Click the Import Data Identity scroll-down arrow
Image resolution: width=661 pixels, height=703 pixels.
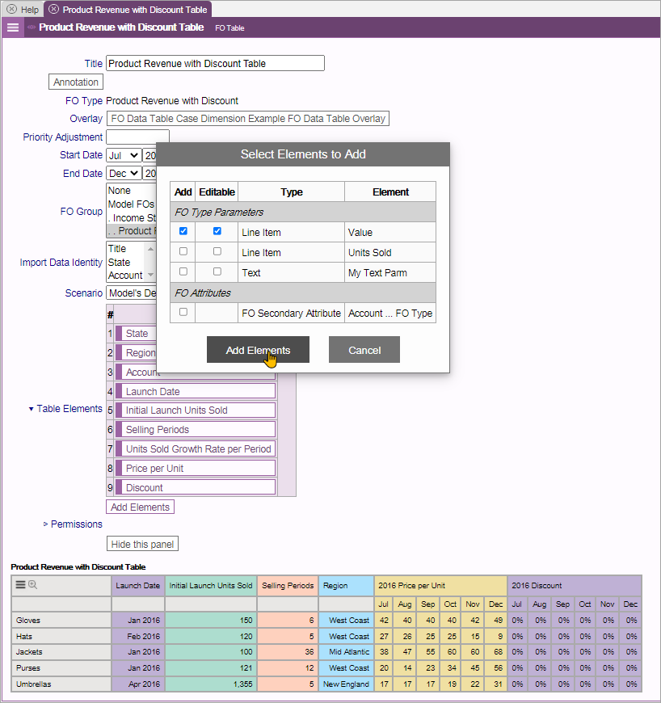point(150,275)
